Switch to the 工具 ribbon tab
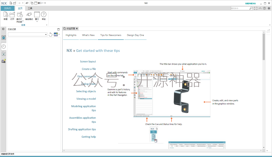The image size is (272, 157). point(30,8)
